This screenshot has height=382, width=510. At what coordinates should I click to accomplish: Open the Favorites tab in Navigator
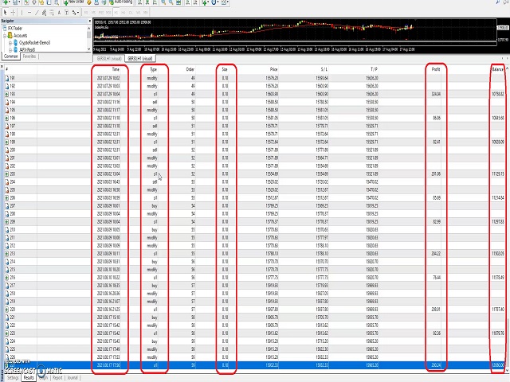pos(29,57)
